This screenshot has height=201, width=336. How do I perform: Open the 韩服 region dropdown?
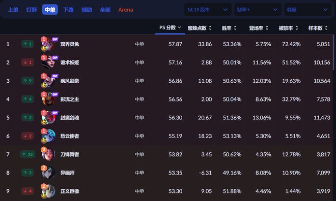click(x=307, y=10)
